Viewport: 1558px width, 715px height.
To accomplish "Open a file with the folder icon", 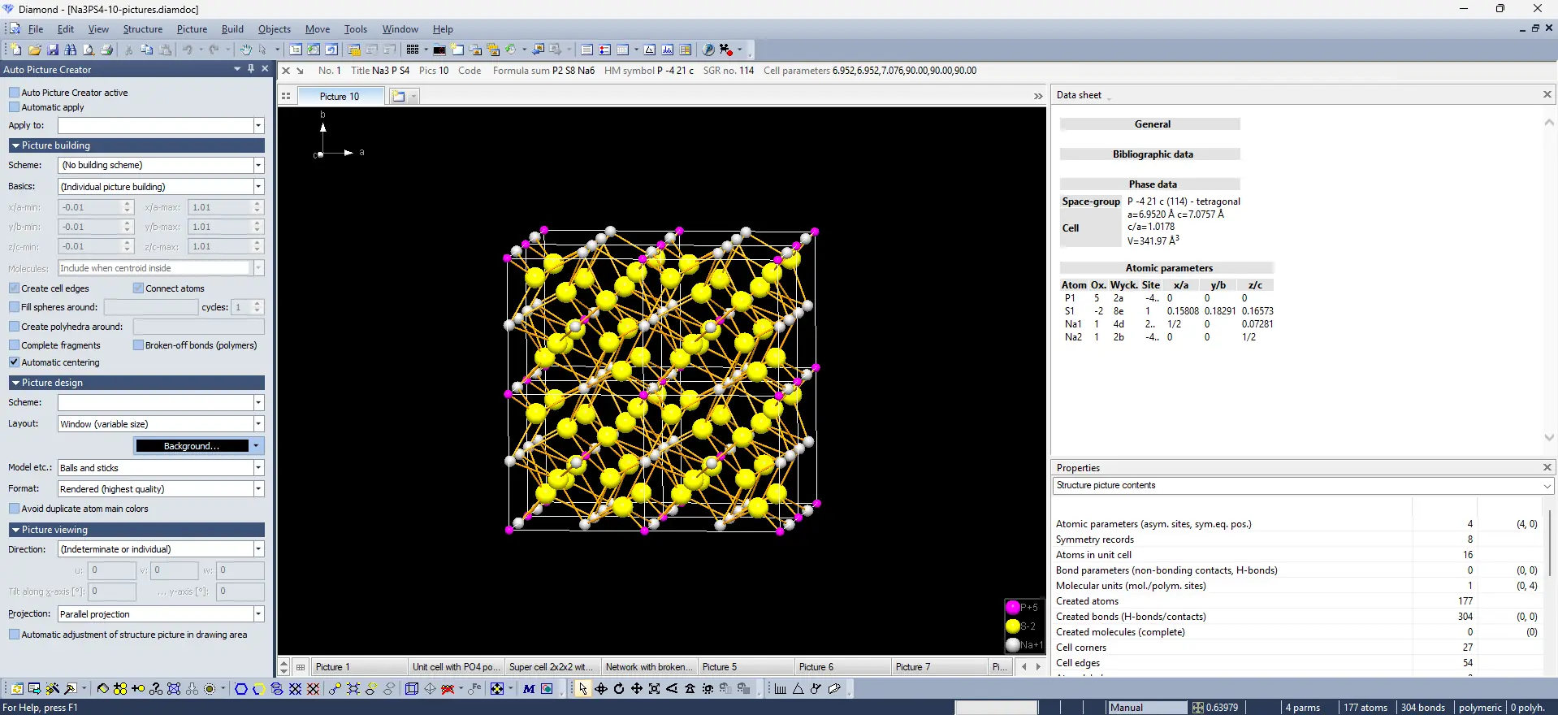I will click(x=34, y=50).
